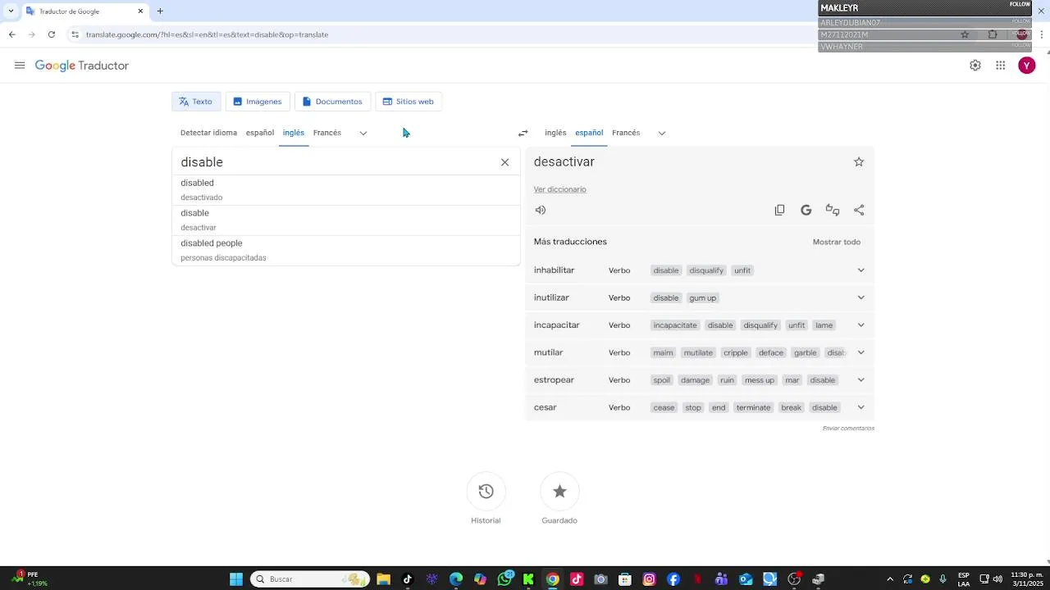Choose the 'disabled' suggestion

click(346, 190)
